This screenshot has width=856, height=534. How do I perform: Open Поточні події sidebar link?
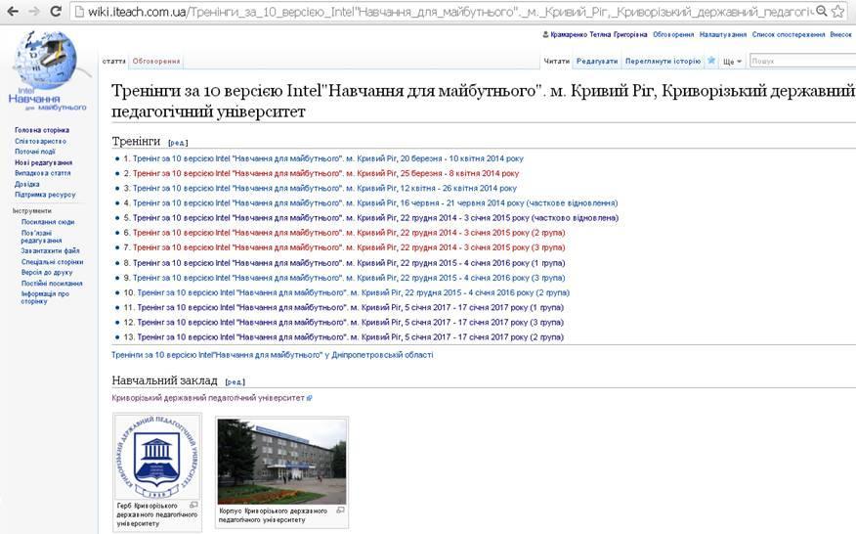coord(35,152)
